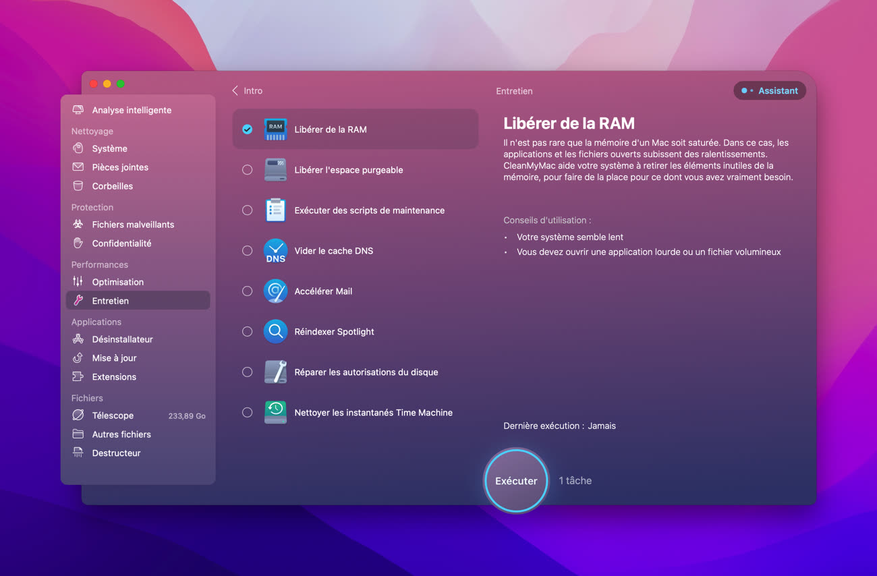This screenshot has width=877, height=576.
Task: Switch to Confidentialité module label
Action: tap(121, 243)
